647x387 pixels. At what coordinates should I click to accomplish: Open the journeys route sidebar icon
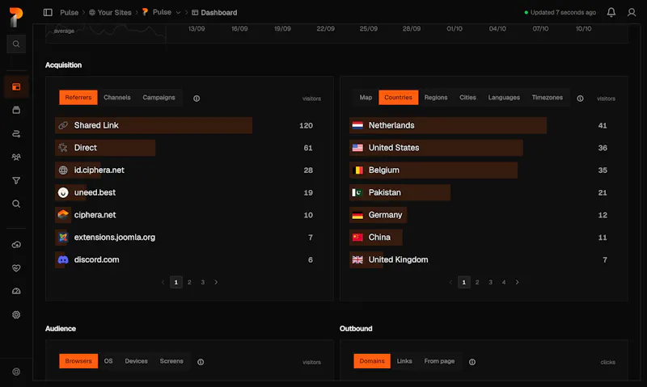pos(16,133)
